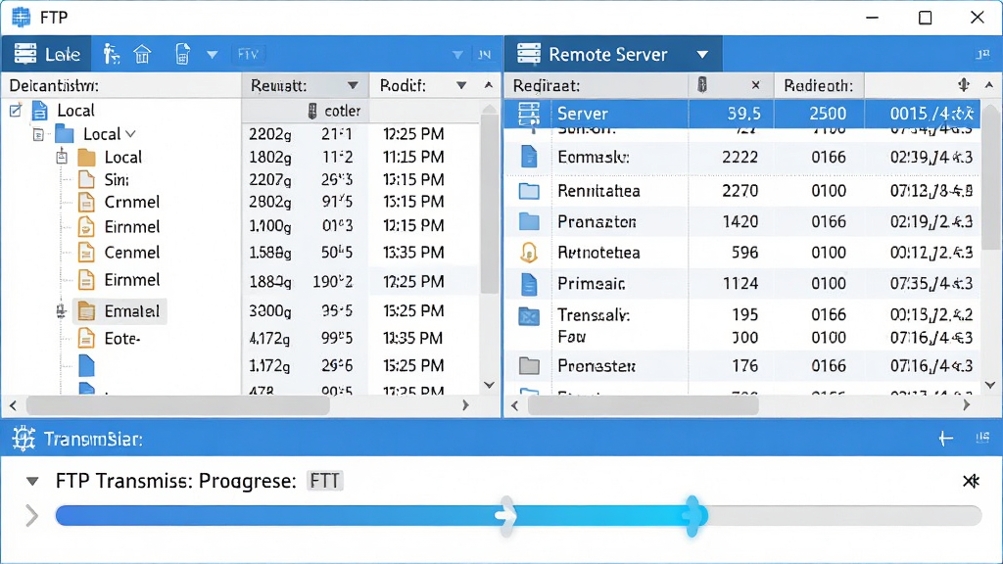1003x564 pixels.
Task: Add a transfer with the plus icon
Action: pyautogui.click(x=945, y=439)
